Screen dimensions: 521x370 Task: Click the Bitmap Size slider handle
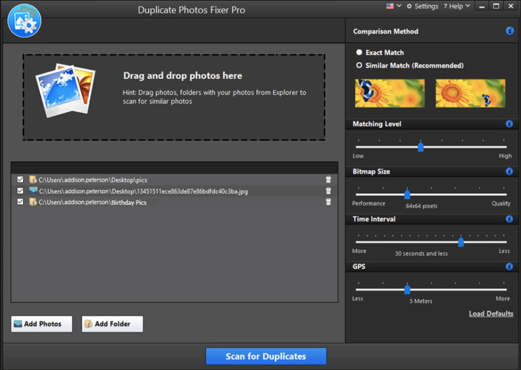click(x=407, y=194)
